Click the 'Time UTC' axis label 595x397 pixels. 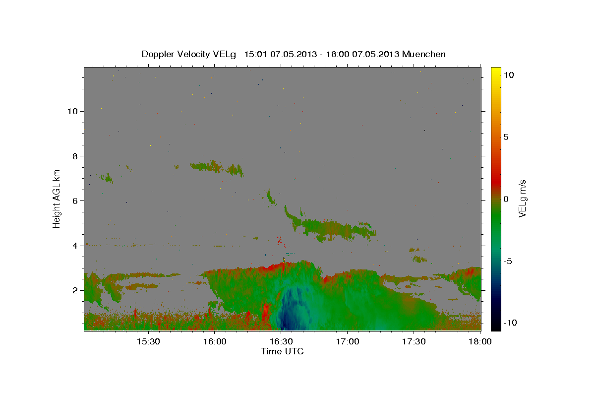tap(282, 351)
